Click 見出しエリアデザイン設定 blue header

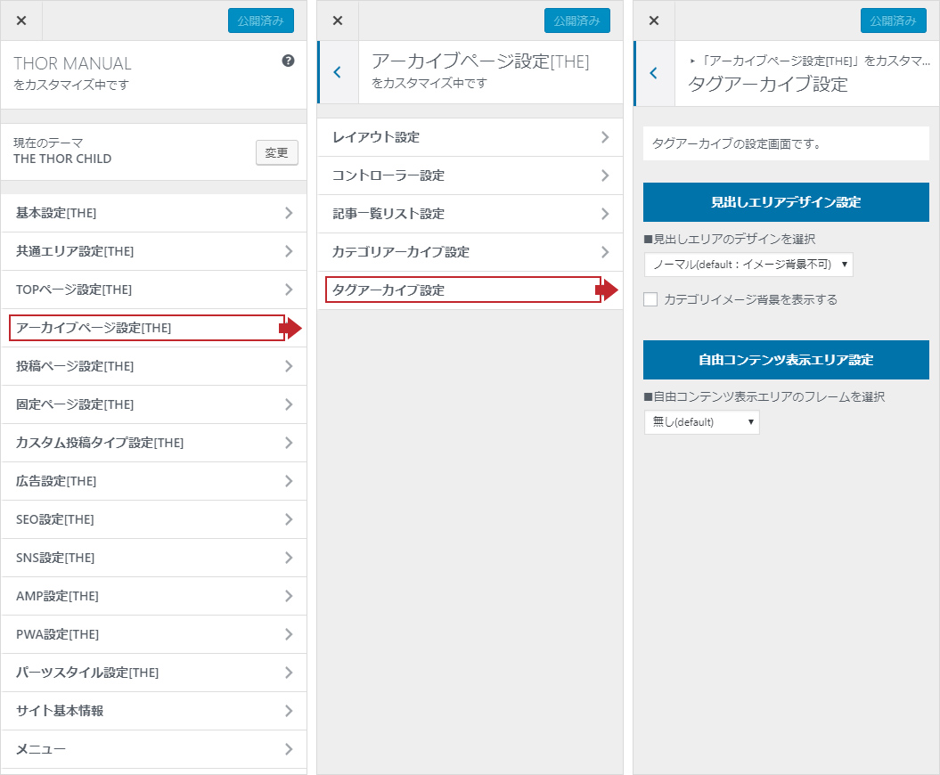pos(786,202)
